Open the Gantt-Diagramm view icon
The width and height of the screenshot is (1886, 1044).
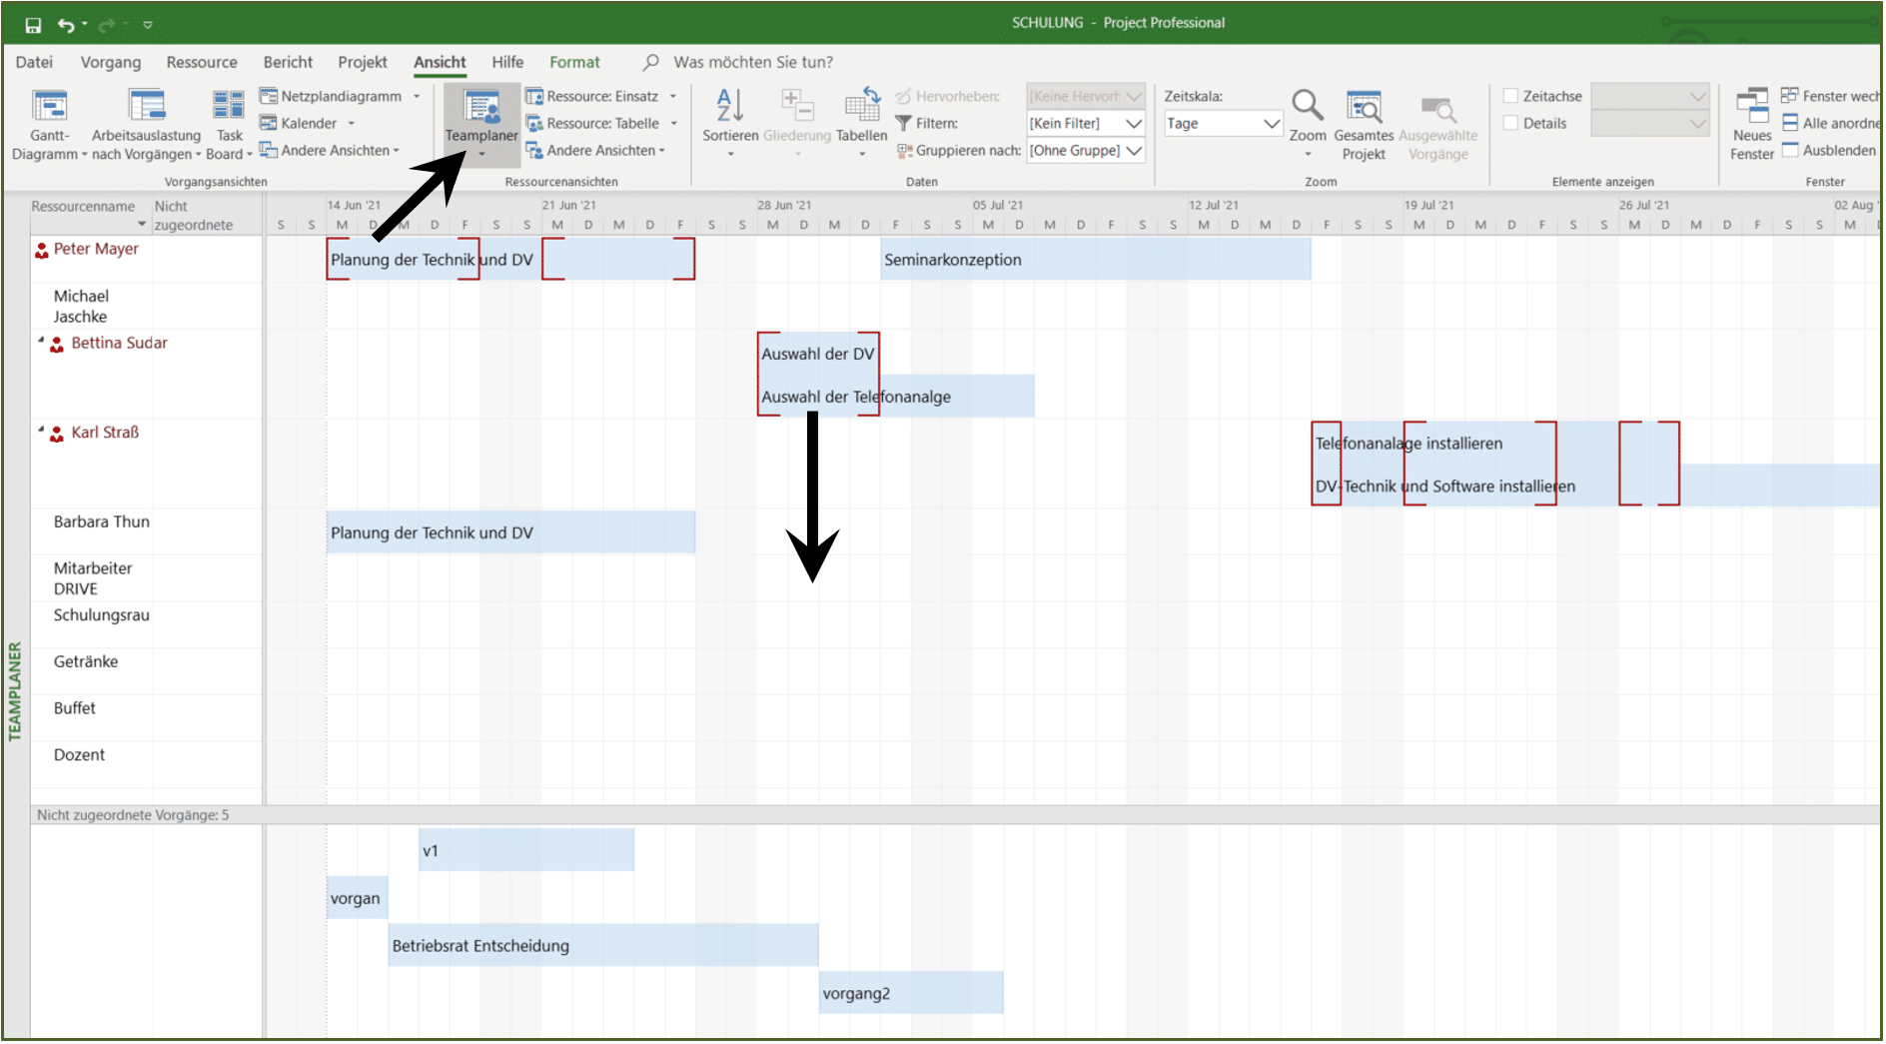tap(49, 105)
